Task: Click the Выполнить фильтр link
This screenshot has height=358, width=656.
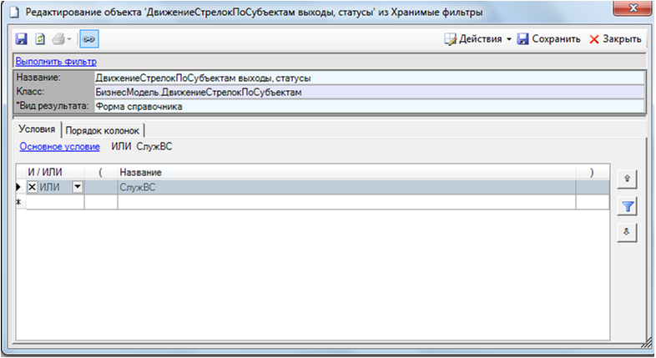Action: 56,61
